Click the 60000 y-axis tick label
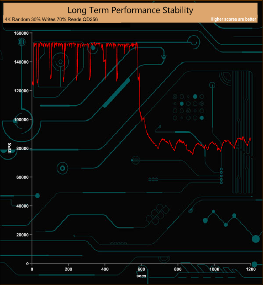Viewport: 263px width, 285px height. [21, 177]
